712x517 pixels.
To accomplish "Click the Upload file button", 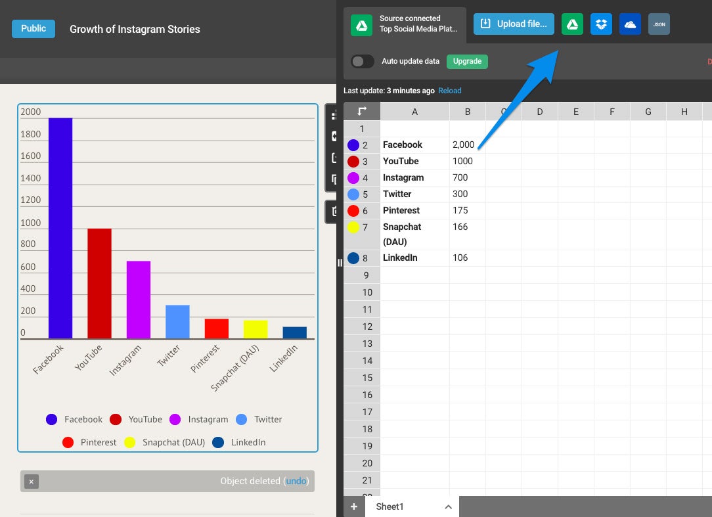I will (x=514, y=24).
